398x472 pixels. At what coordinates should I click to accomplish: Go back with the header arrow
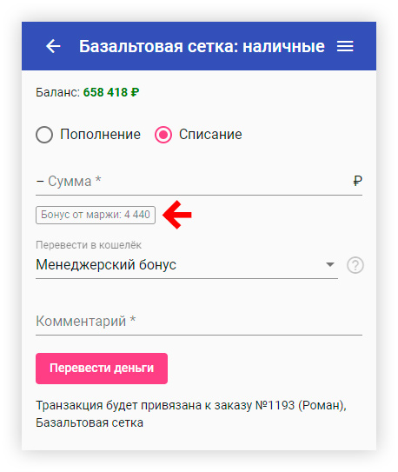(x=53, y=46)
